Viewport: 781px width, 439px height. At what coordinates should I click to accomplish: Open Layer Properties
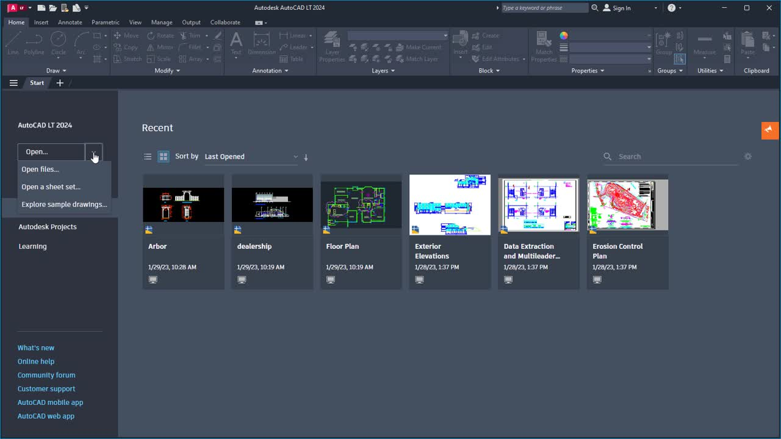332,46
